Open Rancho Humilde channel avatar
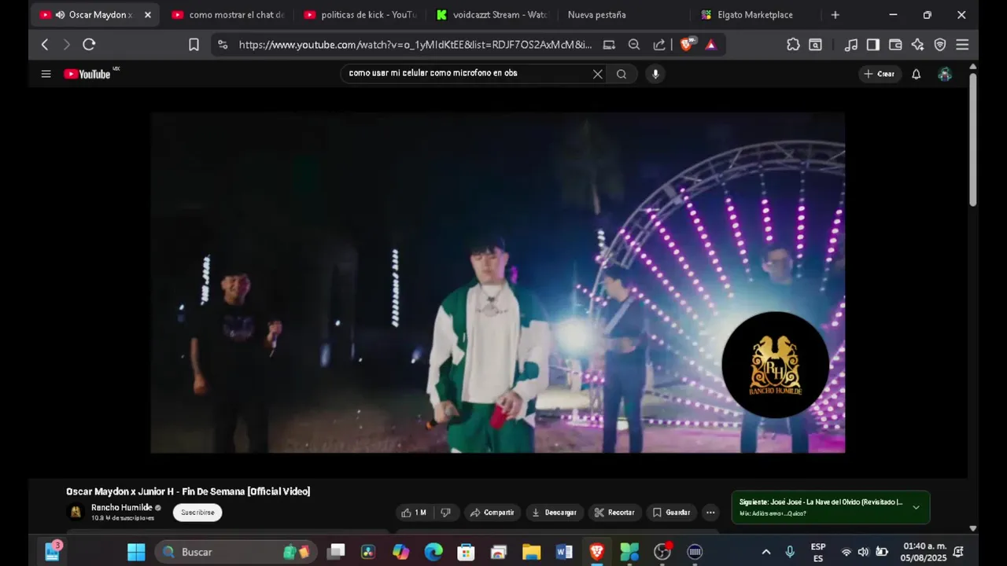The image size is (1007, 566). [x=76, y=512]
